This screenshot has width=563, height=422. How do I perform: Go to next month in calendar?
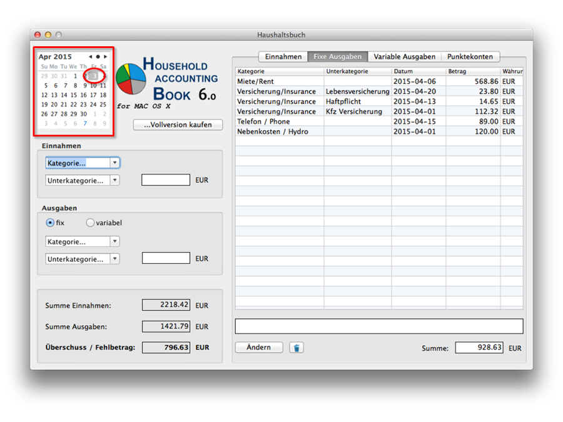[x=106, y=57]
